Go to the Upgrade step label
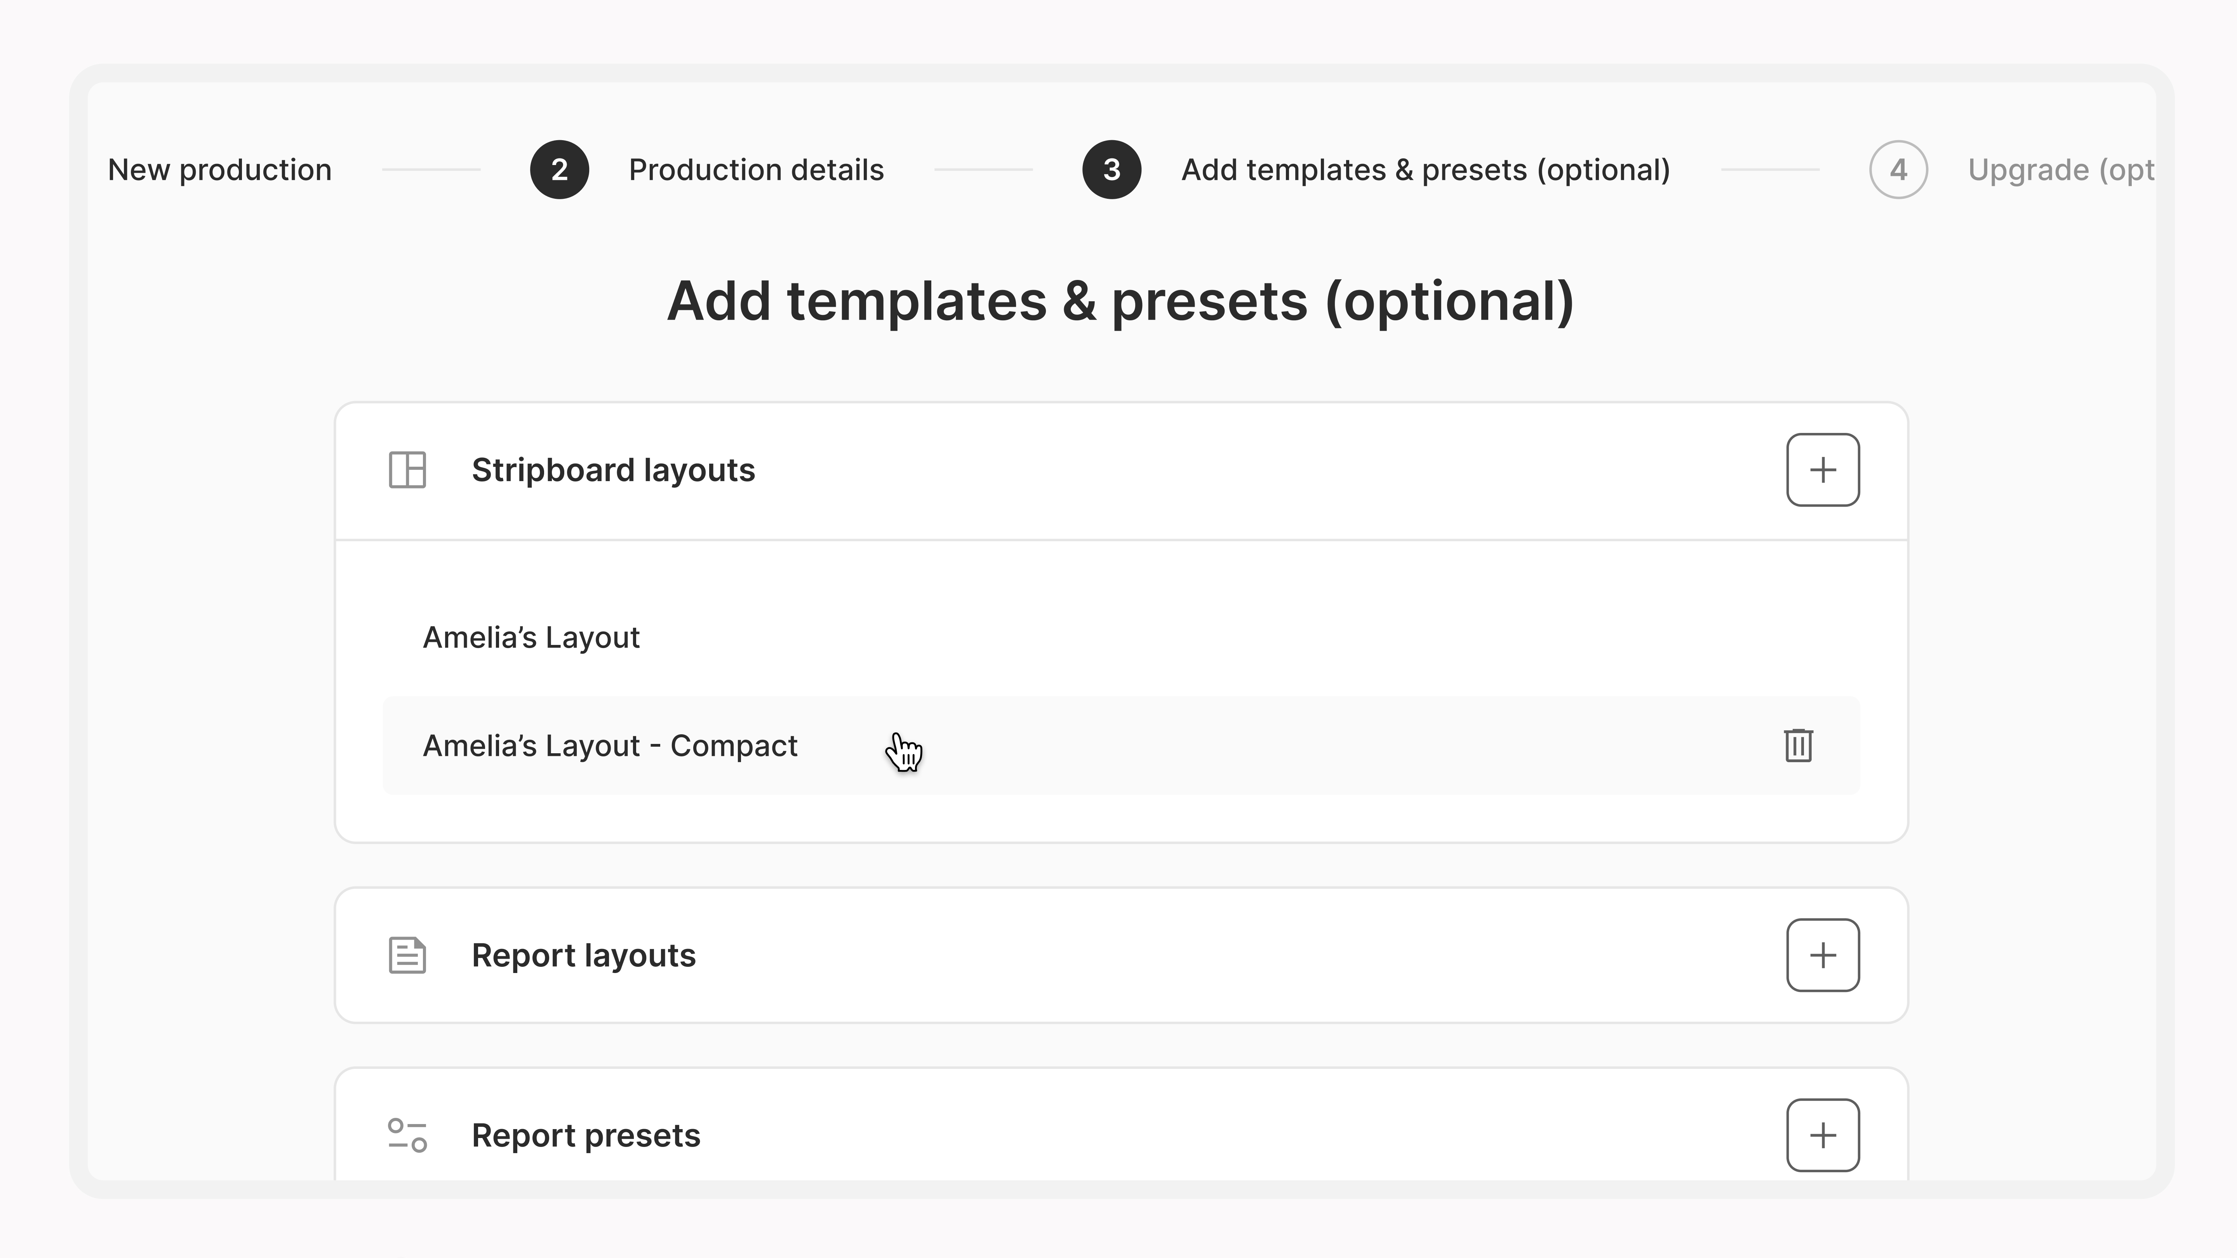 point(2061,169)
